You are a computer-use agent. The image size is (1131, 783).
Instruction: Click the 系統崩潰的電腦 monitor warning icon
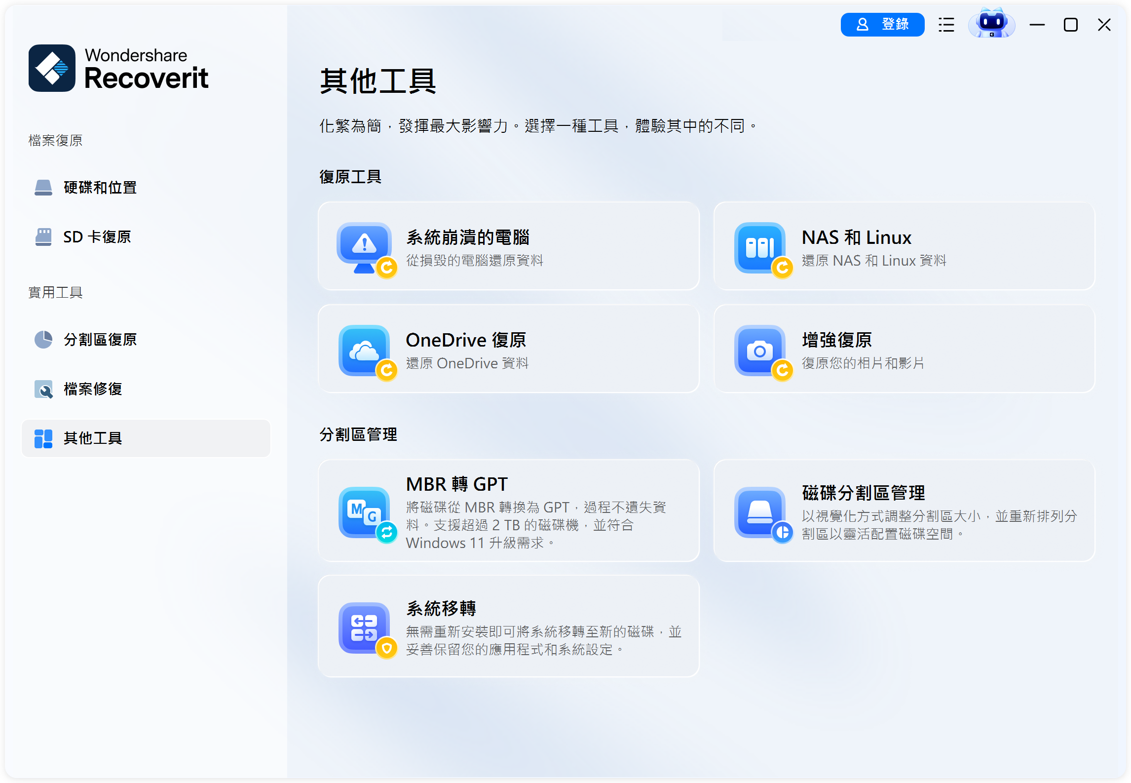(x=366, y=249)
